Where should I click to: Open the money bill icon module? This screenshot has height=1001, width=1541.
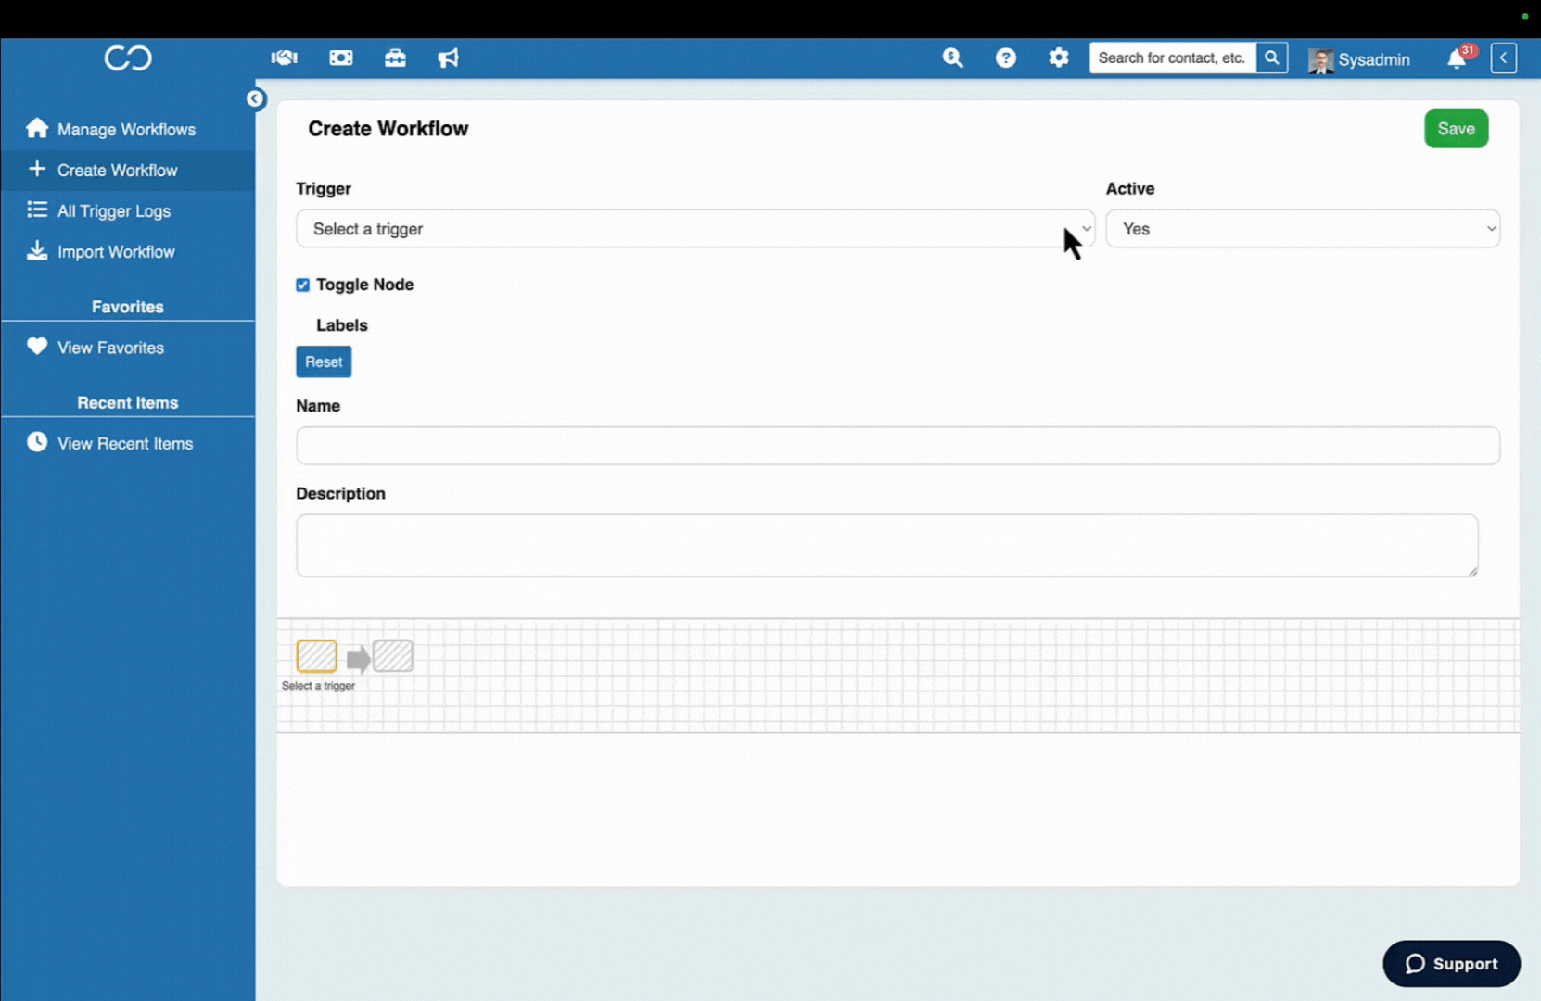[340, 58]
